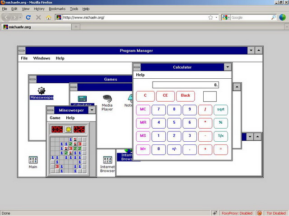This screenshot has height=216, width=289.
Task: Open the Minesweeper icon in Games group
Action: (x=42, y=91)
